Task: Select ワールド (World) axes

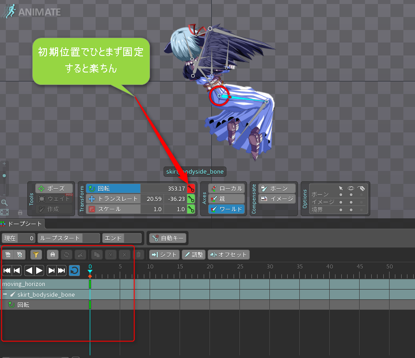Action: [x=226, y=209]
